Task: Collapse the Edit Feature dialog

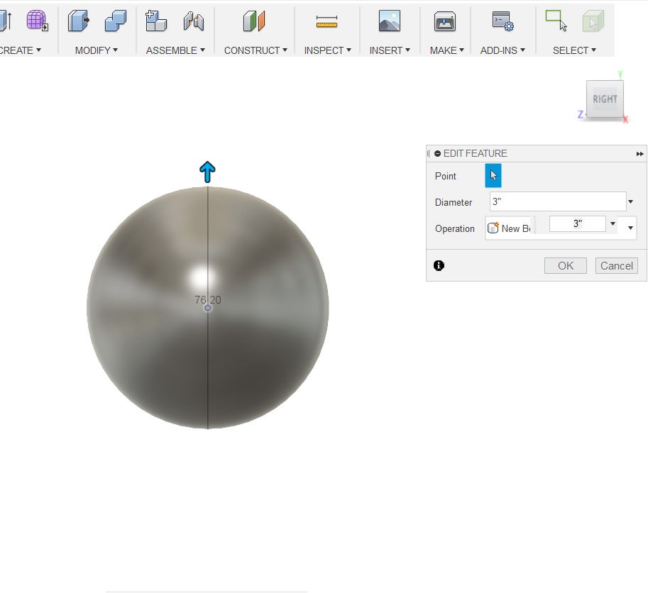Action: click(437, 153)
